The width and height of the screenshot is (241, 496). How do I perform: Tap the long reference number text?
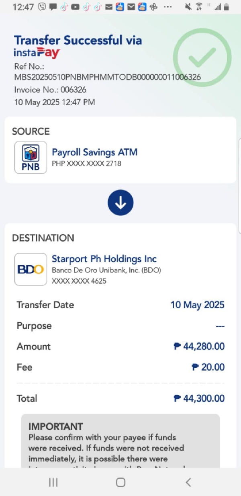tap(107, 77)
